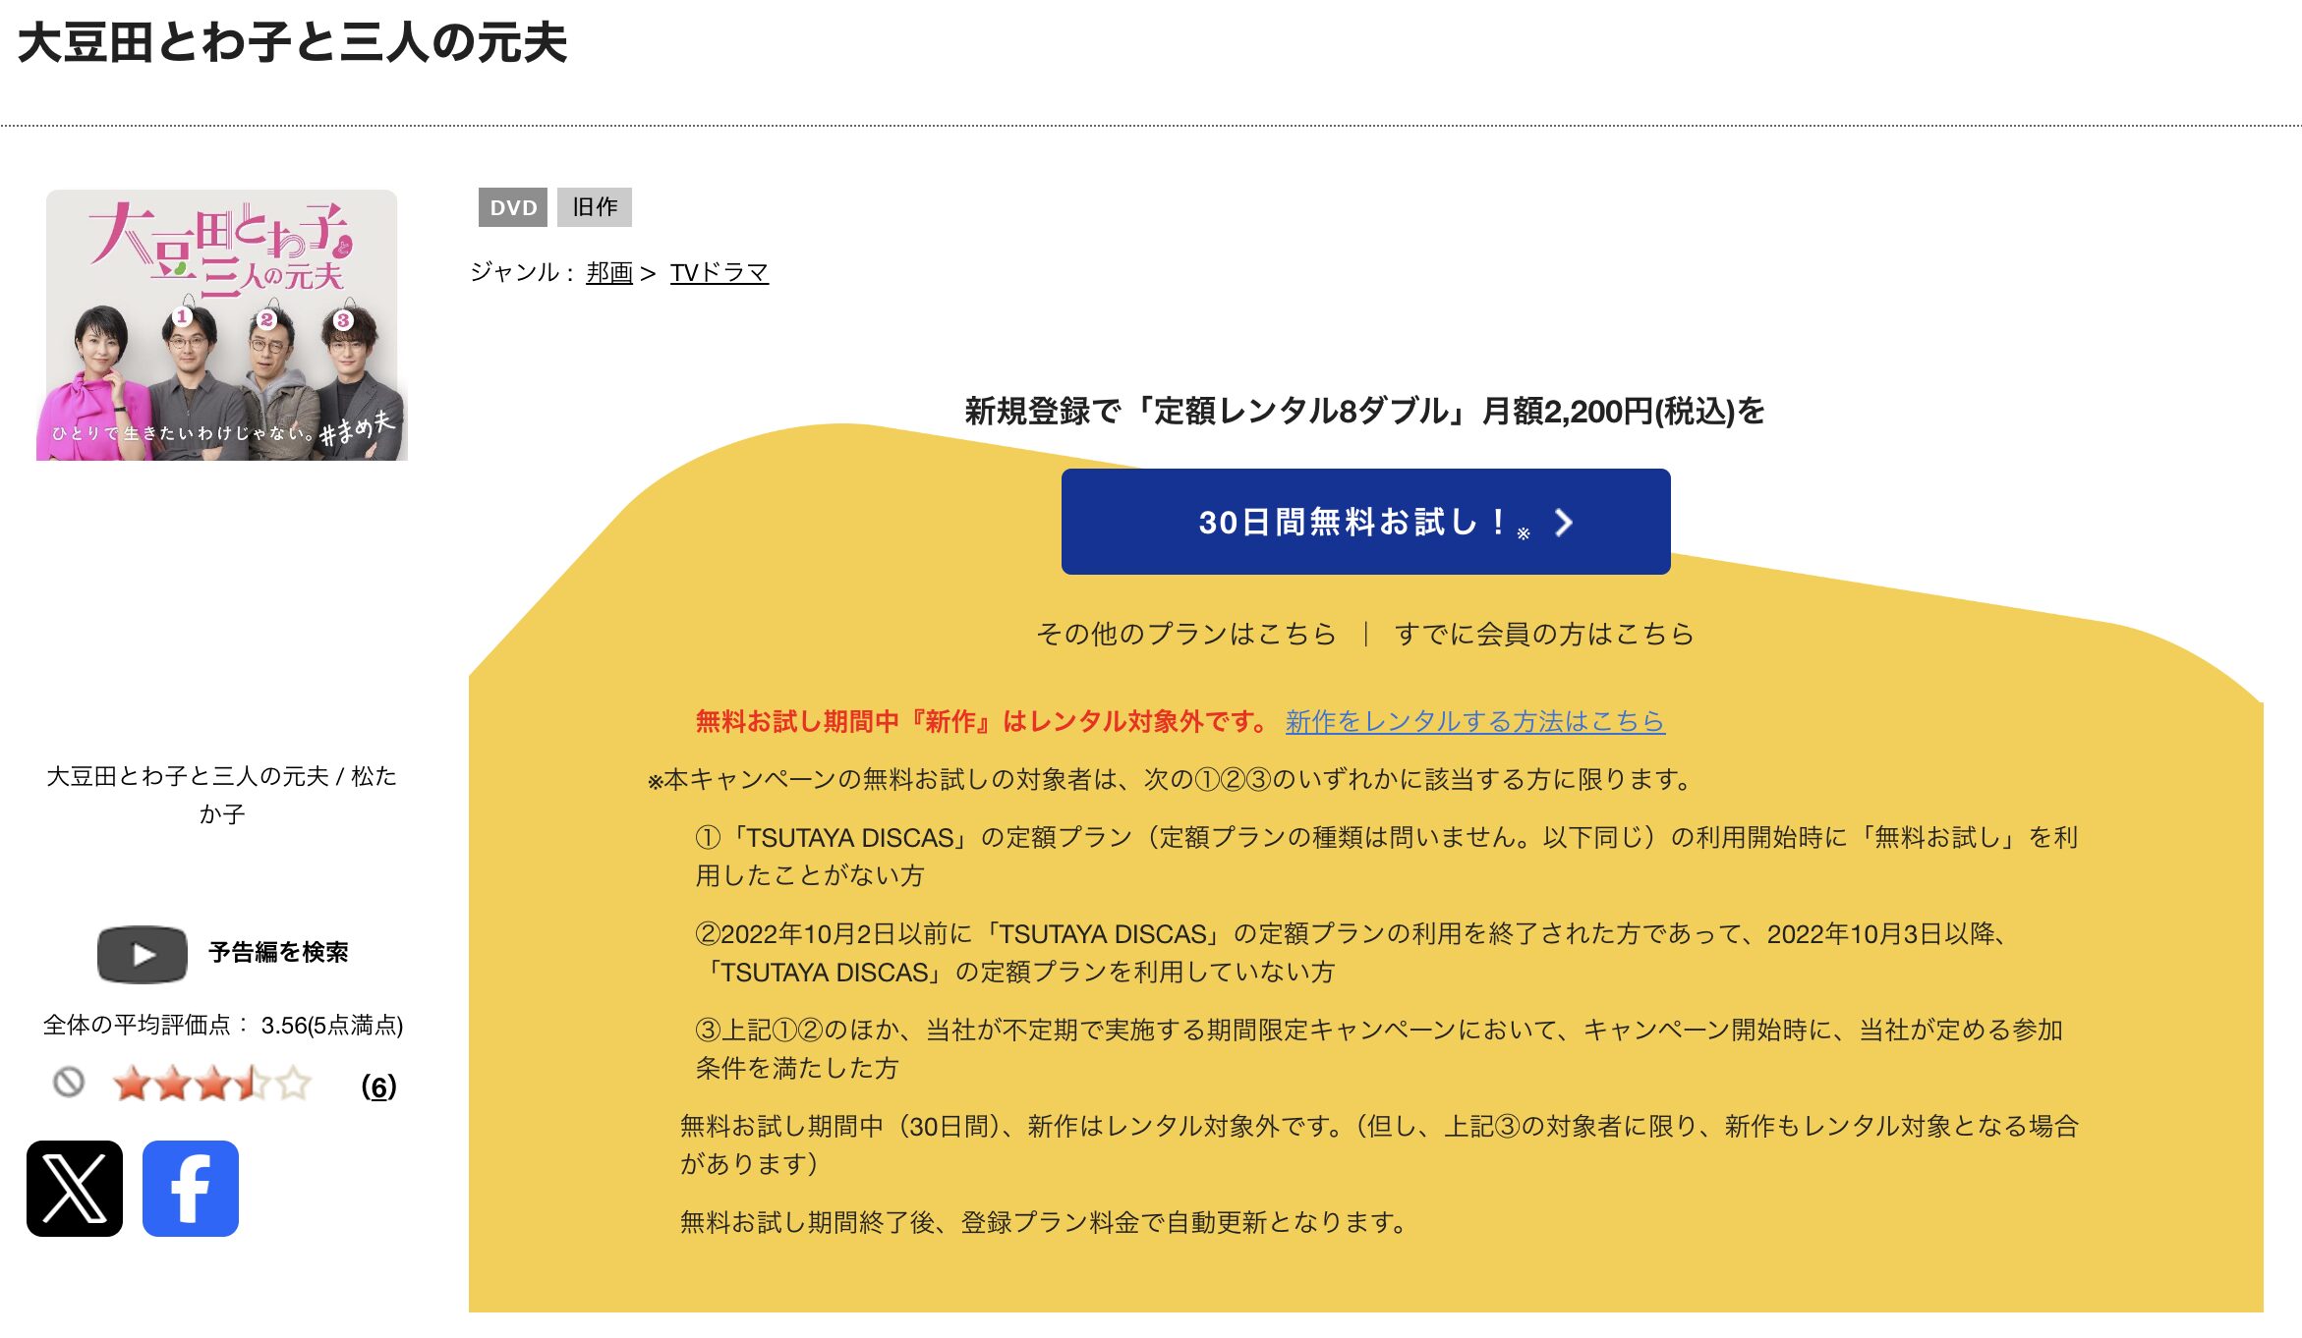
Task: Click the 旧作 badge
Action: pos(595,207)
